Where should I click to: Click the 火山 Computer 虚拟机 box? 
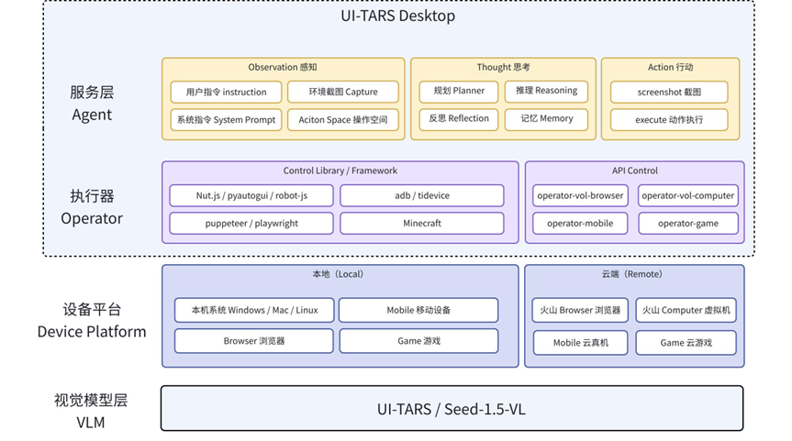686,310
